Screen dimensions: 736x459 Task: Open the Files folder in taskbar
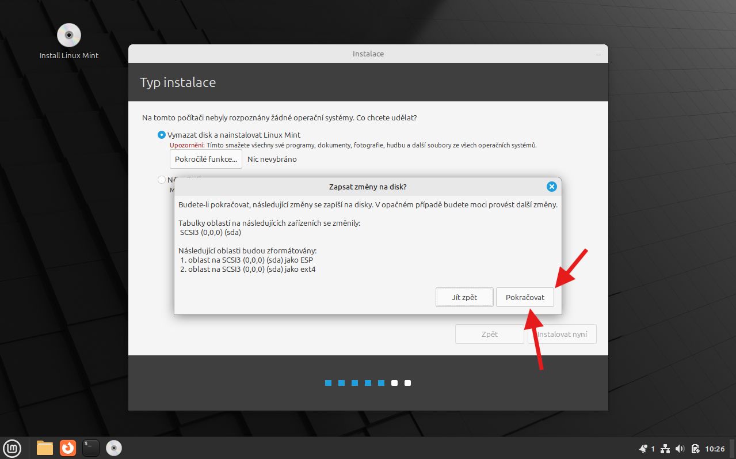(45, 447)
